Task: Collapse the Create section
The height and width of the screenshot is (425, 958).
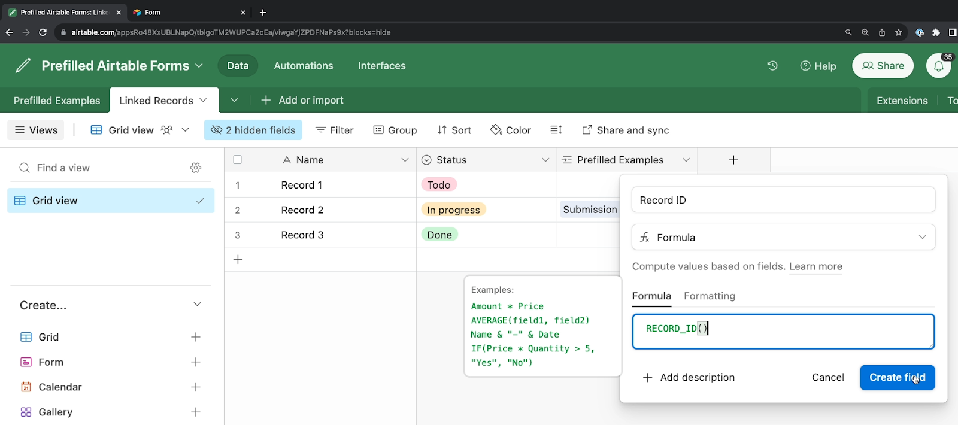Action: (x=197, y=305)
